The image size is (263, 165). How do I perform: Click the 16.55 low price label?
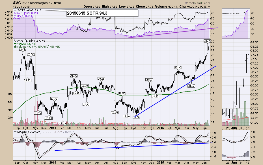[38, 113]
